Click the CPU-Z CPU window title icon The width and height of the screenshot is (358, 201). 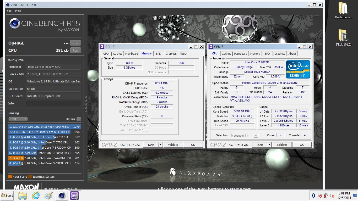(x=211, y=47)
